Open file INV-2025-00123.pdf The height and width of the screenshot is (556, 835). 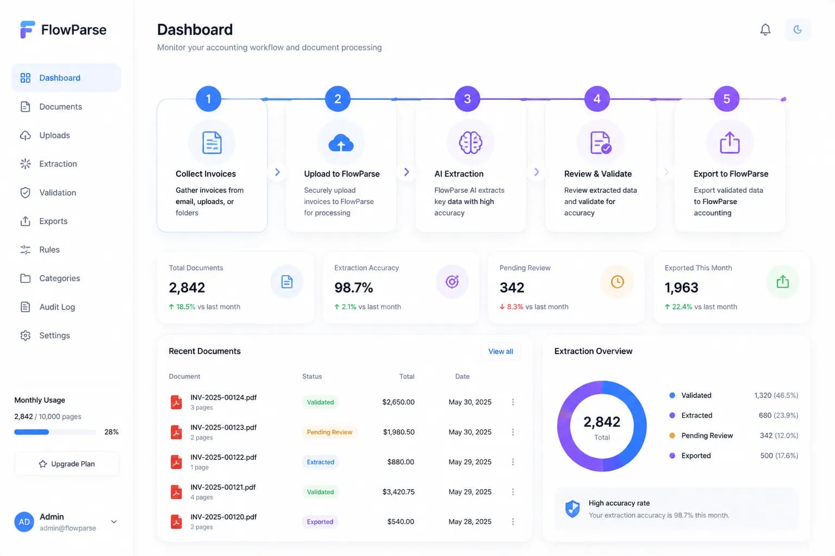point(223,427)
